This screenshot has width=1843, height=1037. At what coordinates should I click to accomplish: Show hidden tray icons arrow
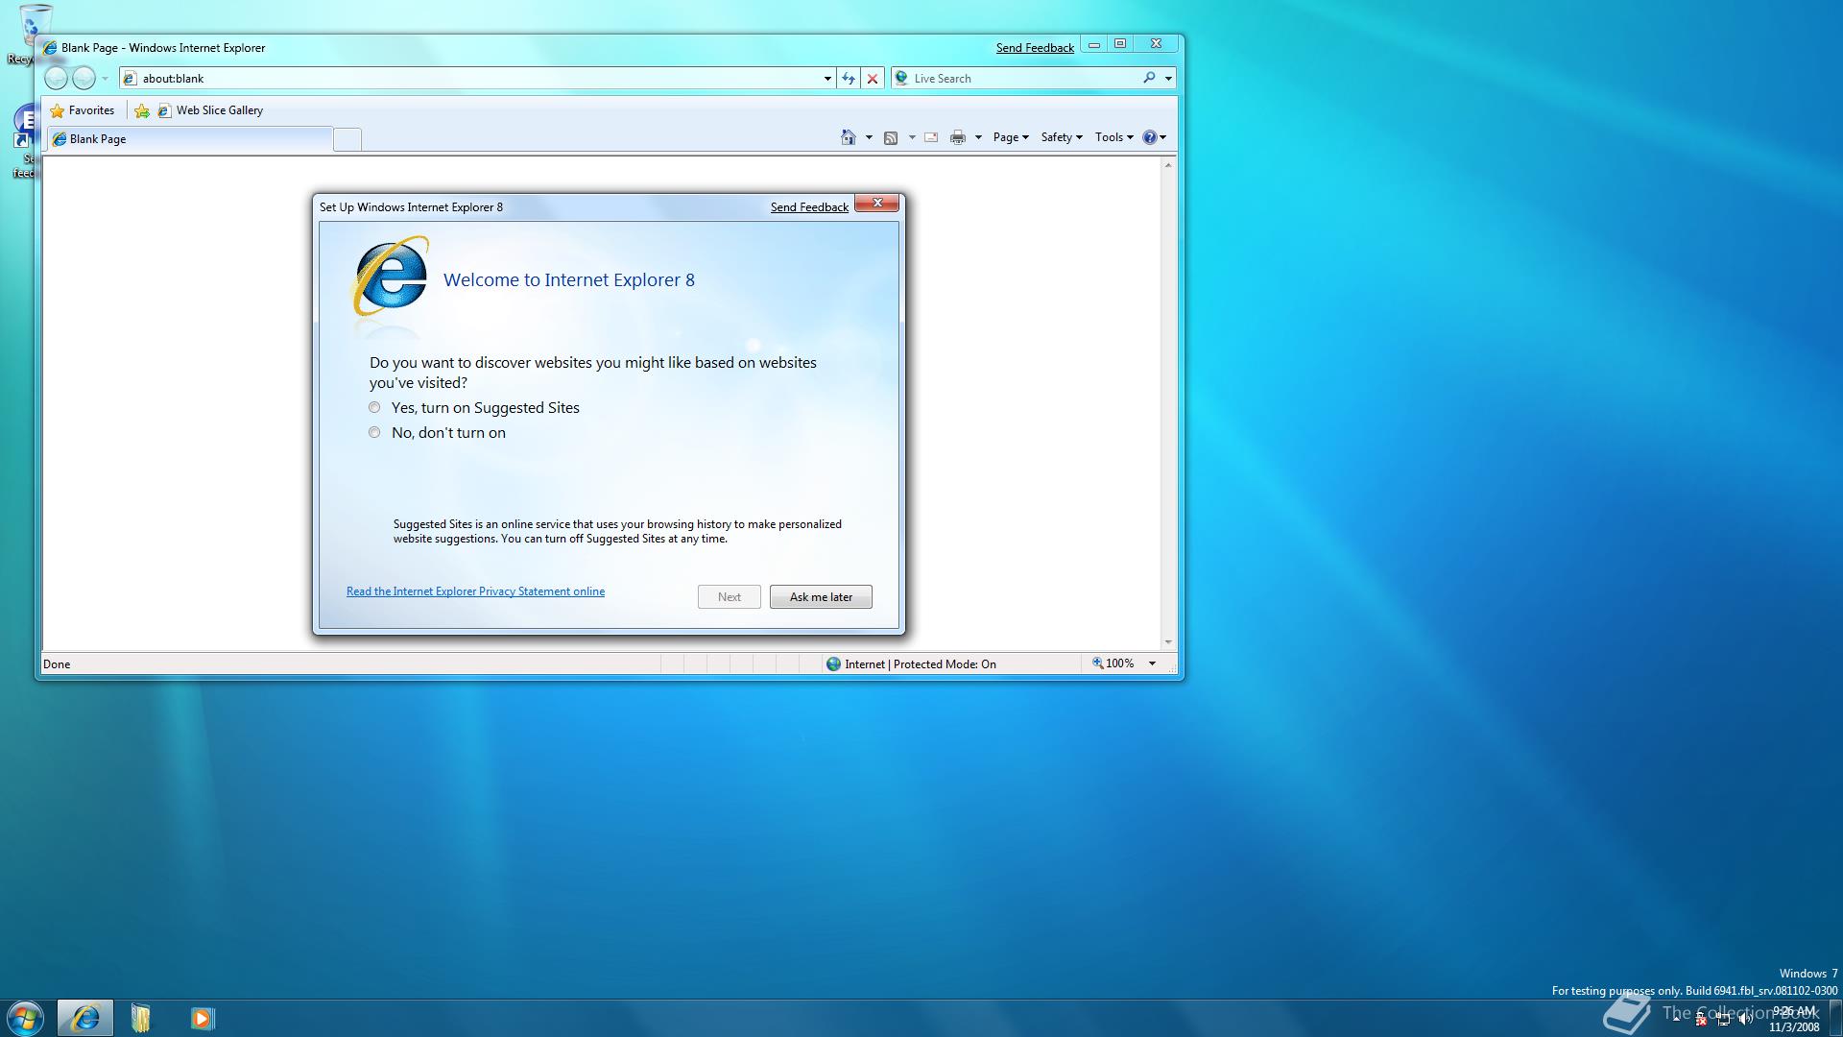pyautogui.click(x=1677, y=1018)
